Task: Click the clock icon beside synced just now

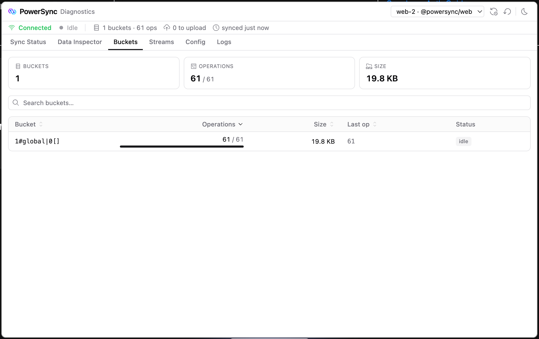Action: tap(216, 28)
